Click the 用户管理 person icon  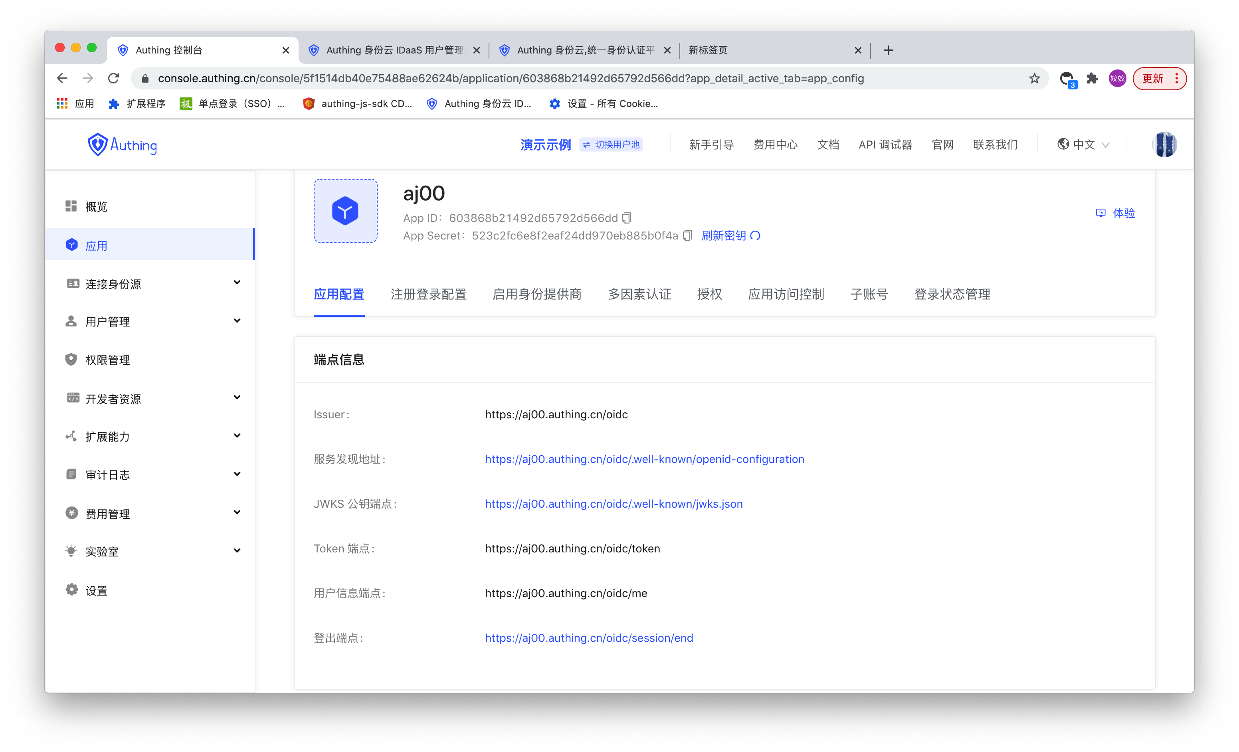(x=71, y=321)
